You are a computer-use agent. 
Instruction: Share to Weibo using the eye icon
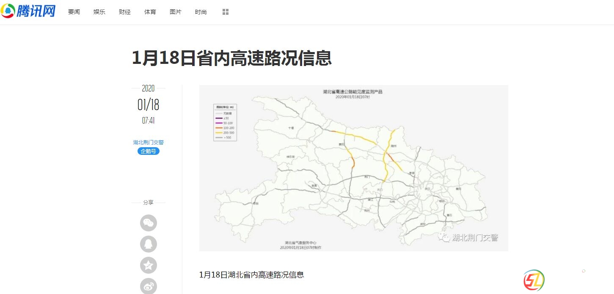pos(149,286)
